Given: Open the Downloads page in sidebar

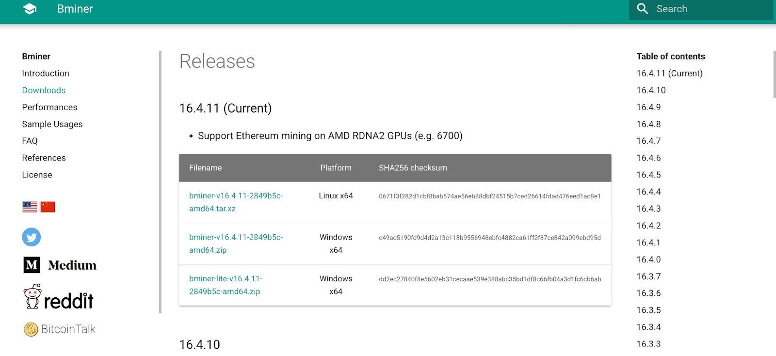Looking at the screenshot, I should pyautogui.click(x=44, y=90).
